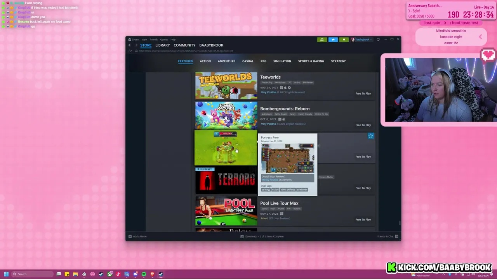Click the Steam store URL address bar
Viewport: 497px width, 279px height.
[x=186, y=51]
